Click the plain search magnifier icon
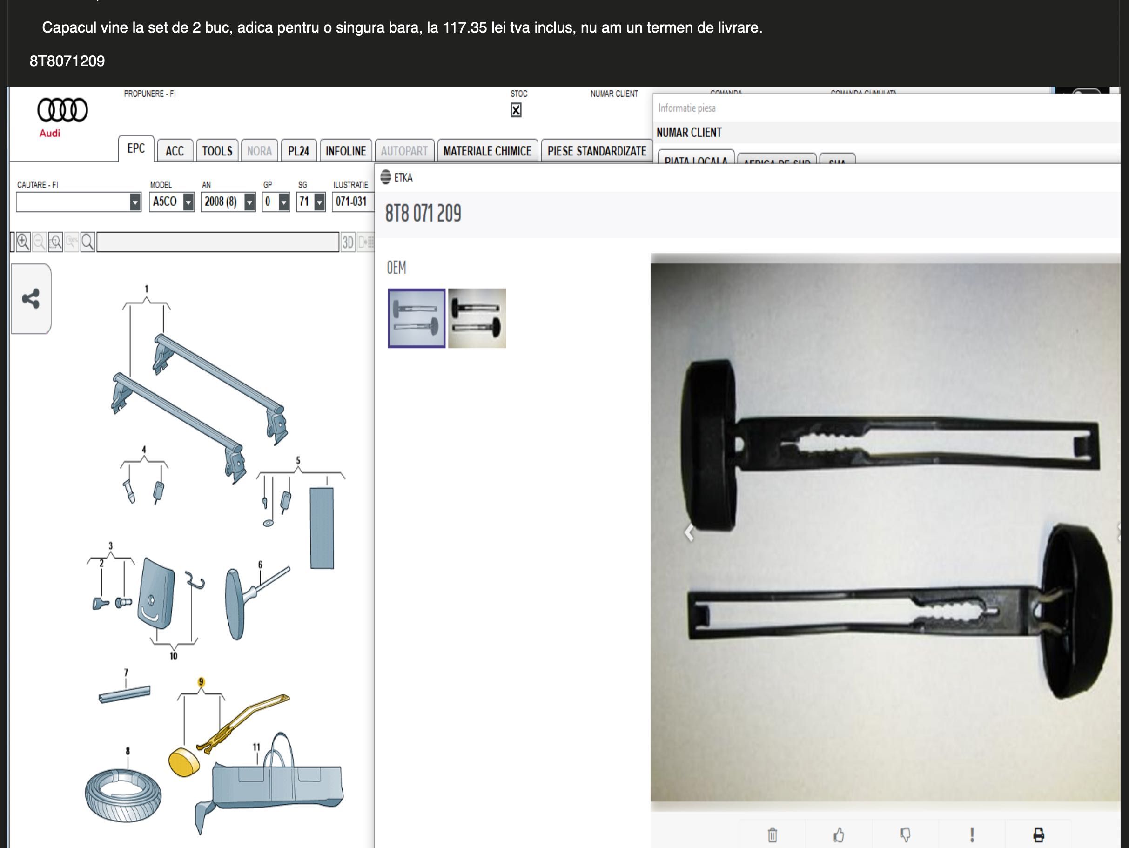Viewport: 1129px width, 848px height. 88,242
